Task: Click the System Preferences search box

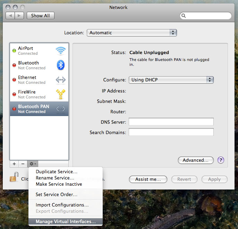Action: (206, 16)
